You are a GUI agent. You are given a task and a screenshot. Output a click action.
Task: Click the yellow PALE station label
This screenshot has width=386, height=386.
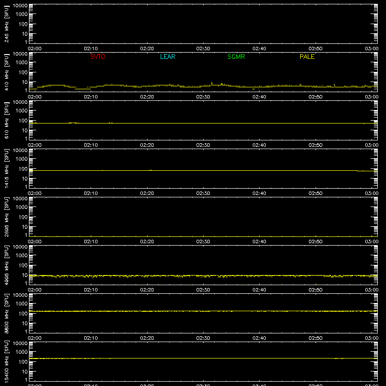click(x=307, y=56)
